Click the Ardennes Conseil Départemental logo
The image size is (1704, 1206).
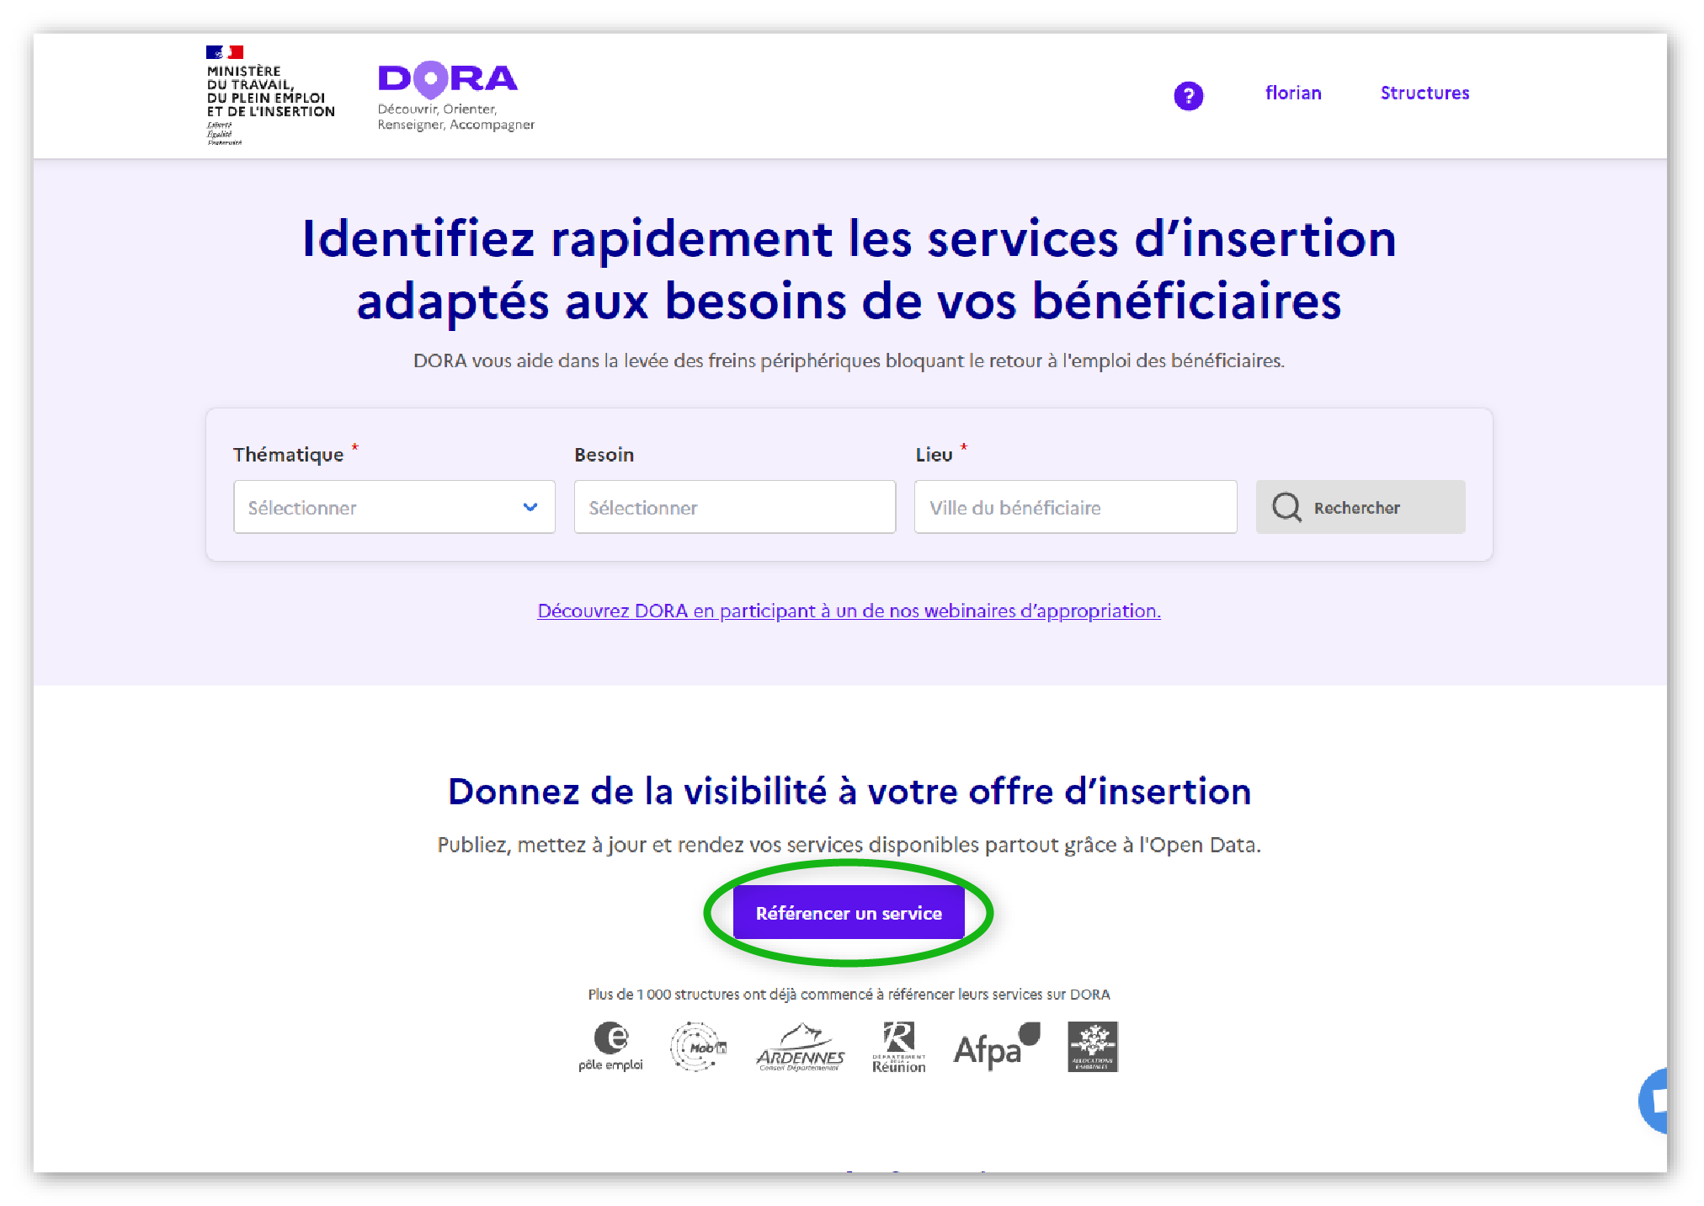(x=800, y=1048)
